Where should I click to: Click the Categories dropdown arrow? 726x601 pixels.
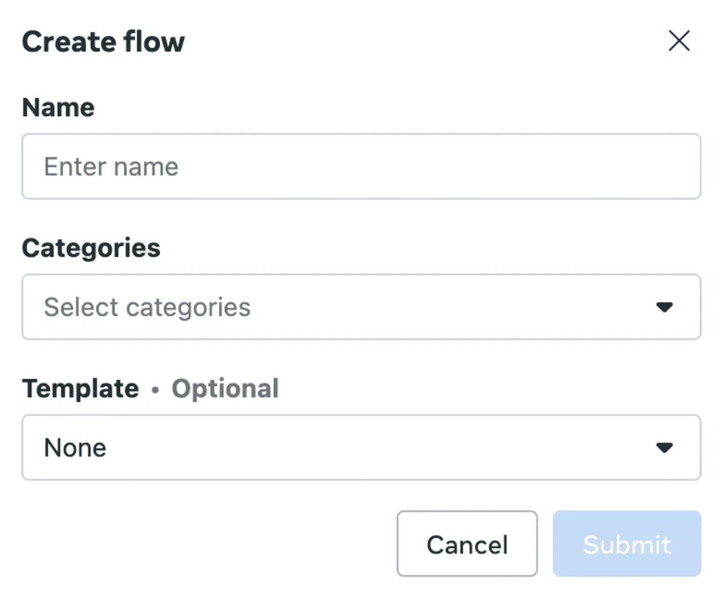coord(665,307)
